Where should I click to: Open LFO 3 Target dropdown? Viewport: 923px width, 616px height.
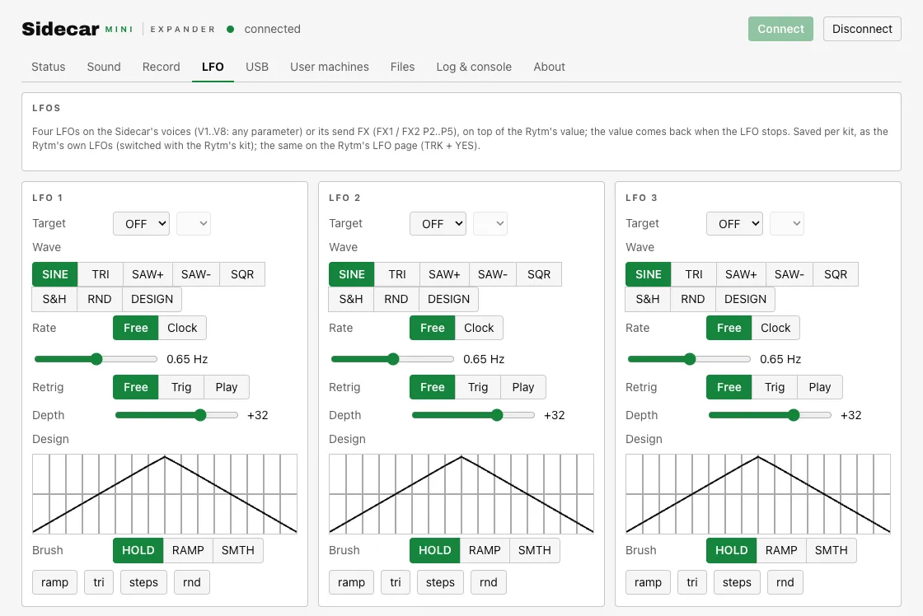click(x=734, y=223)
